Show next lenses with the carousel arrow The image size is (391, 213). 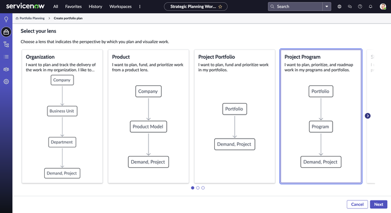click(368, 116)
